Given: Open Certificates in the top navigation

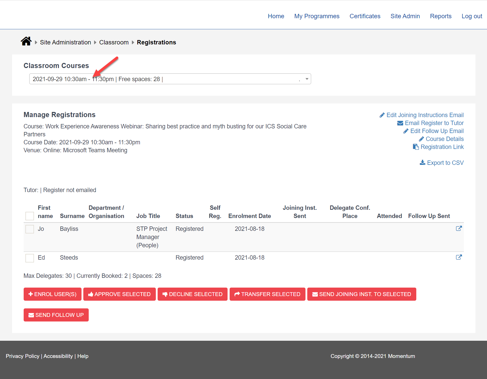Looking at the screenshot, I should [365, 16].
